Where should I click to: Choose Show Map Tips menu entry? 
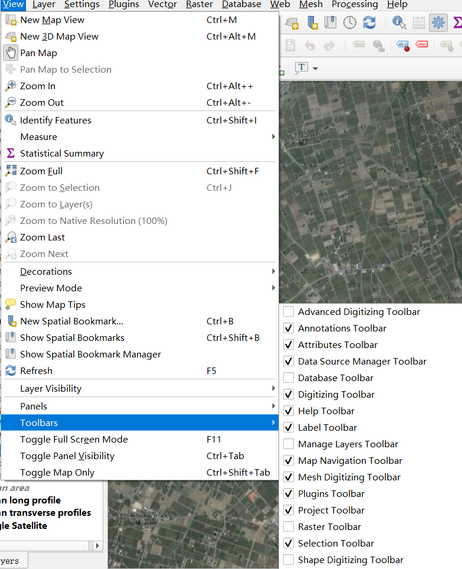pyautogui.click(x=139, y=305)
